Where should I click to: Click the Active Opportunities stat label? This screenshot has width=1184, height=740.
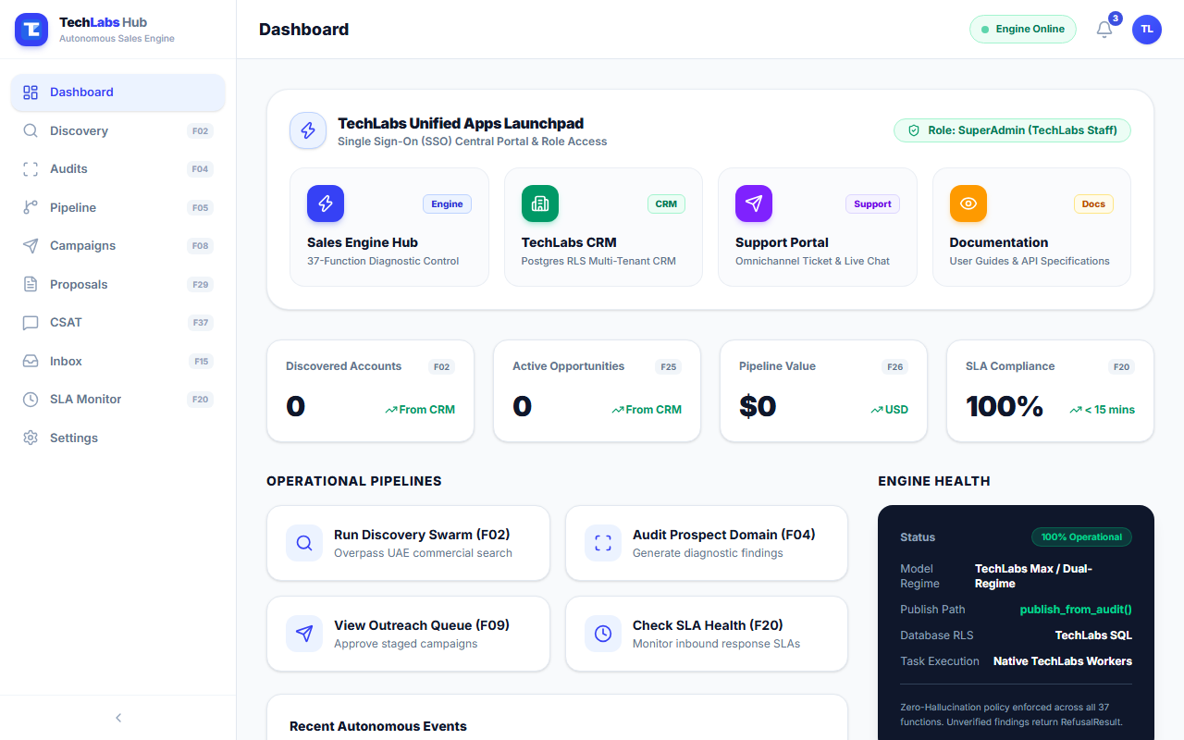[569, 366]
